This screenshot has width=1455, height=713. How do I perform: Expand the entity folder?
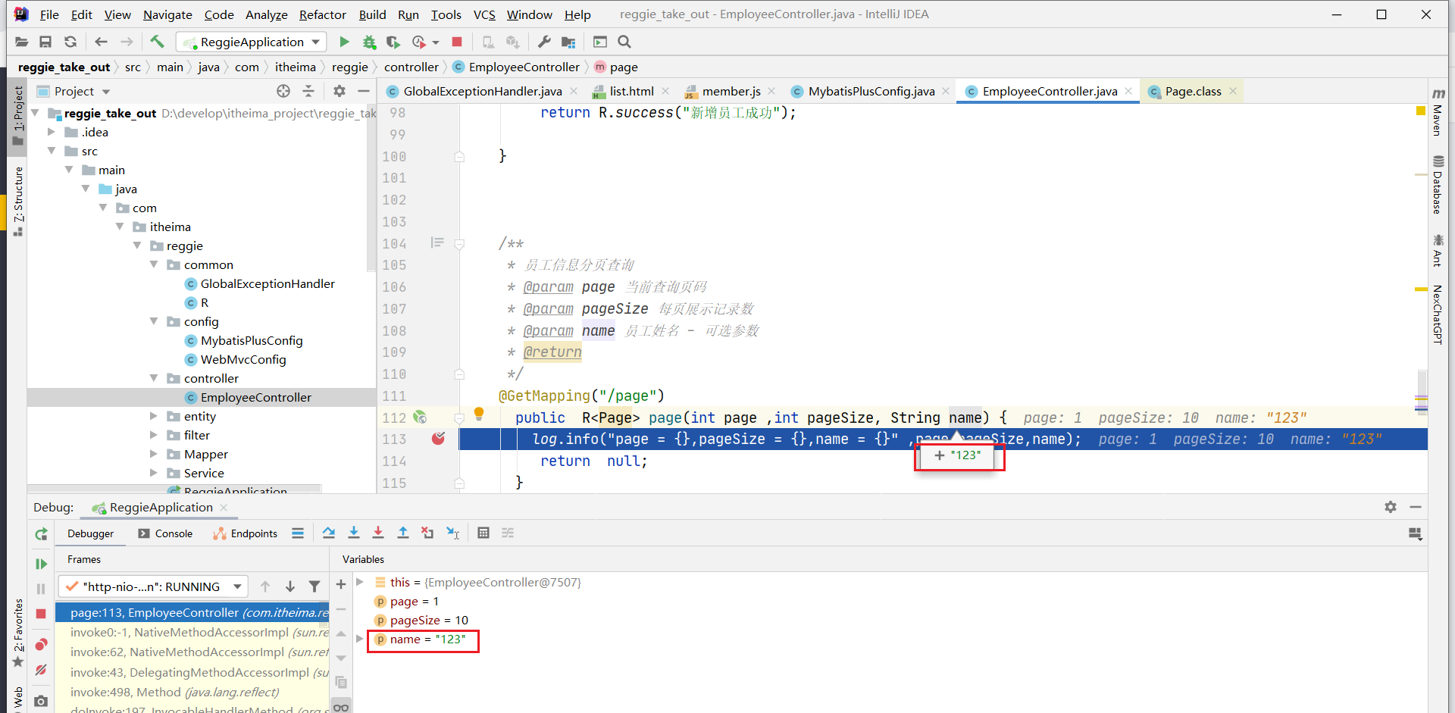click(154, 416)
